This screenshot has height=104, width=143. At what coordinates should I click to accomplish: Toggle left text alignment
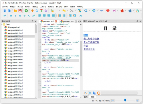point(40,16)
